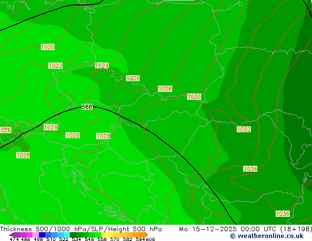312x241 pixels.
Task: Click the 1032 isobar pressure label
Action: (244, 129)
